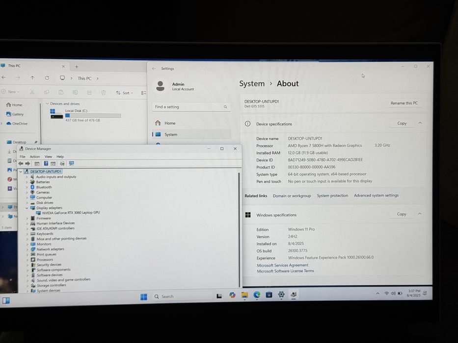Collapse Devices and drives group
Viewport: 458px width, 343px height.
pos(48,103)
